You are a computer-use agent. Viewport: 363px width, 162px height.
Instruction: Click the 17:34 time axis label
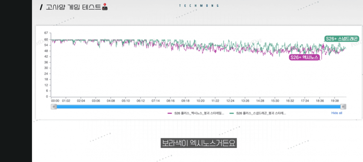coord(305,101)
